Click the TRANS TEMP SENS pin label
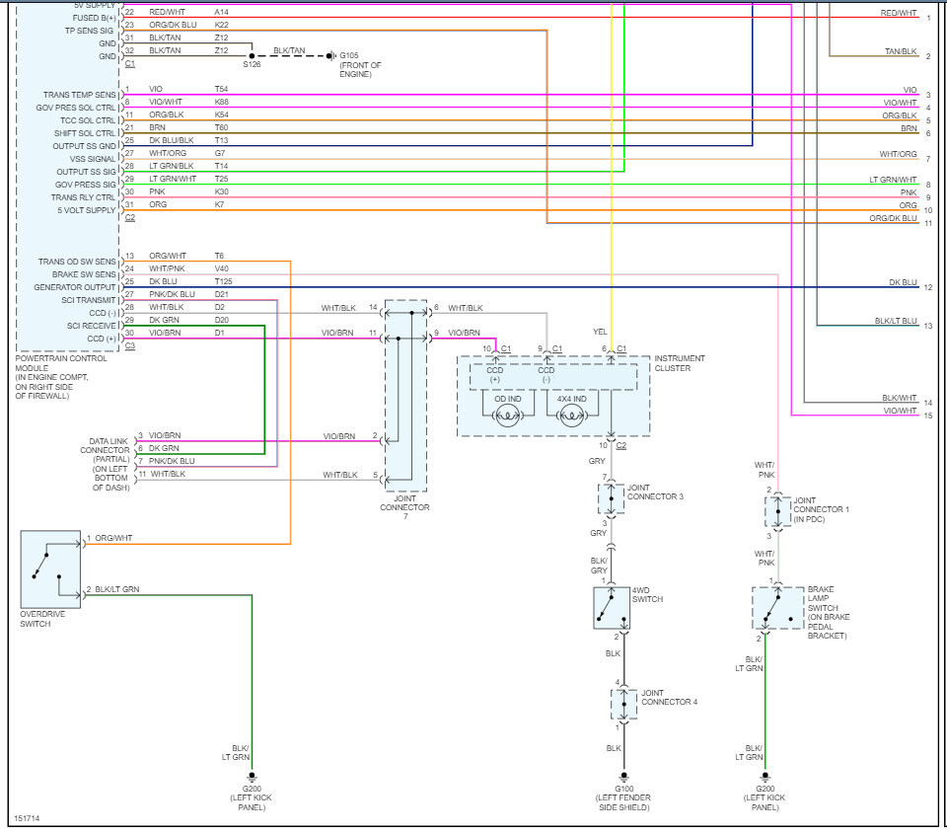947x834 pixels. 79,95
